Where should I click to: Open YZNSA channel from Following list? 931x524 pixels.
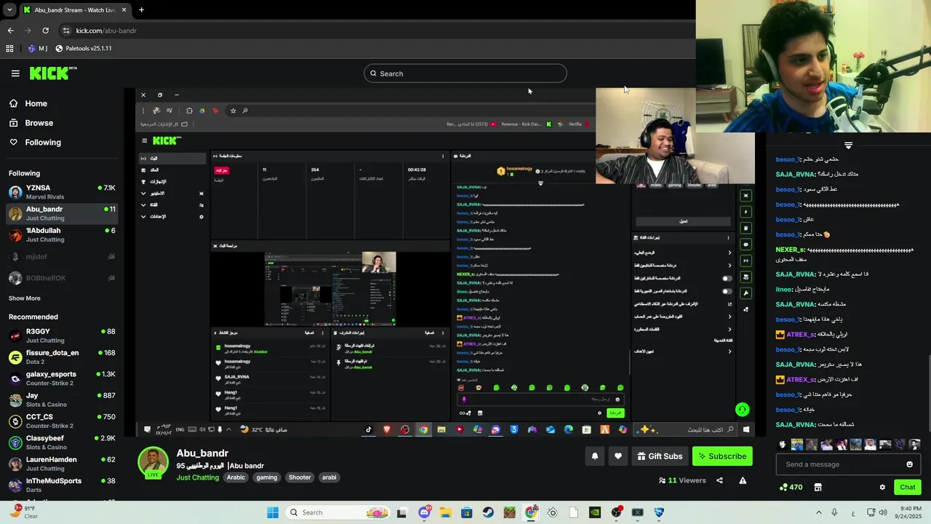click(x=62, y=192)
